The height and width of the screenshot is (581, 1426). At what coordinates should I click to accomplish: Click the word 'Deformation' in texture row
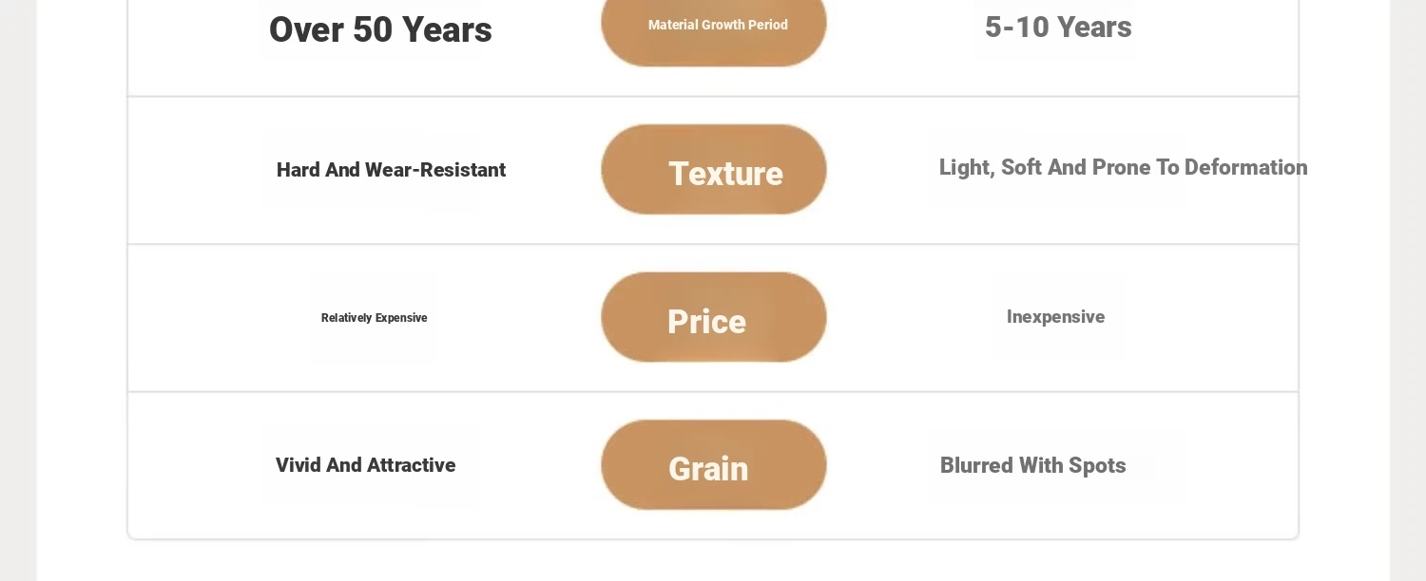(1245, 168)
